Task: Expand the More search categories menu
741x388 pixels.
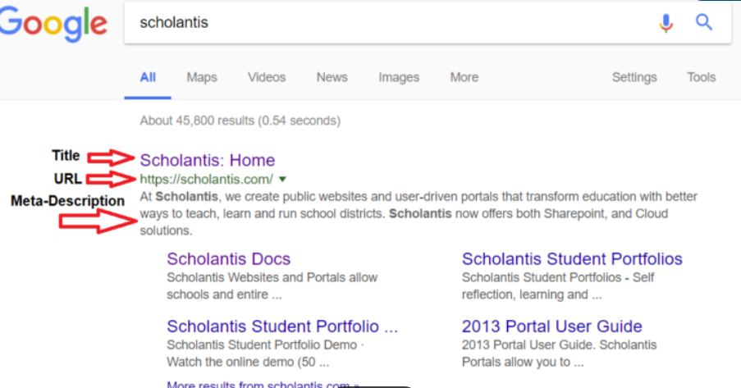Action: [x=464, y=77]
